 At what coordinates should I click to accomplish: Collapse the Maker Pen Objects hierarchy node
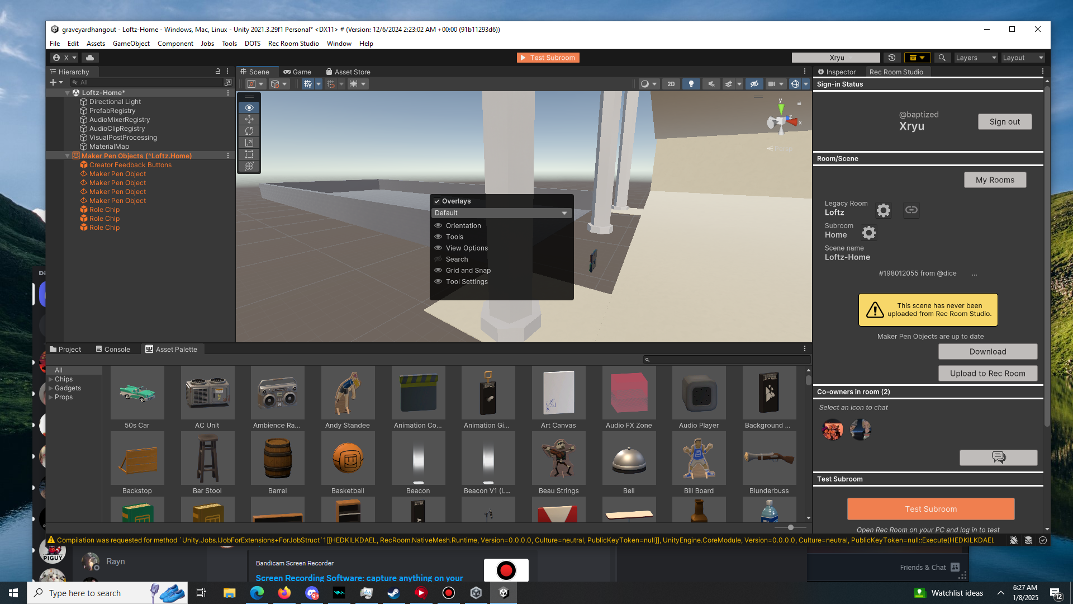pos(68,156)
